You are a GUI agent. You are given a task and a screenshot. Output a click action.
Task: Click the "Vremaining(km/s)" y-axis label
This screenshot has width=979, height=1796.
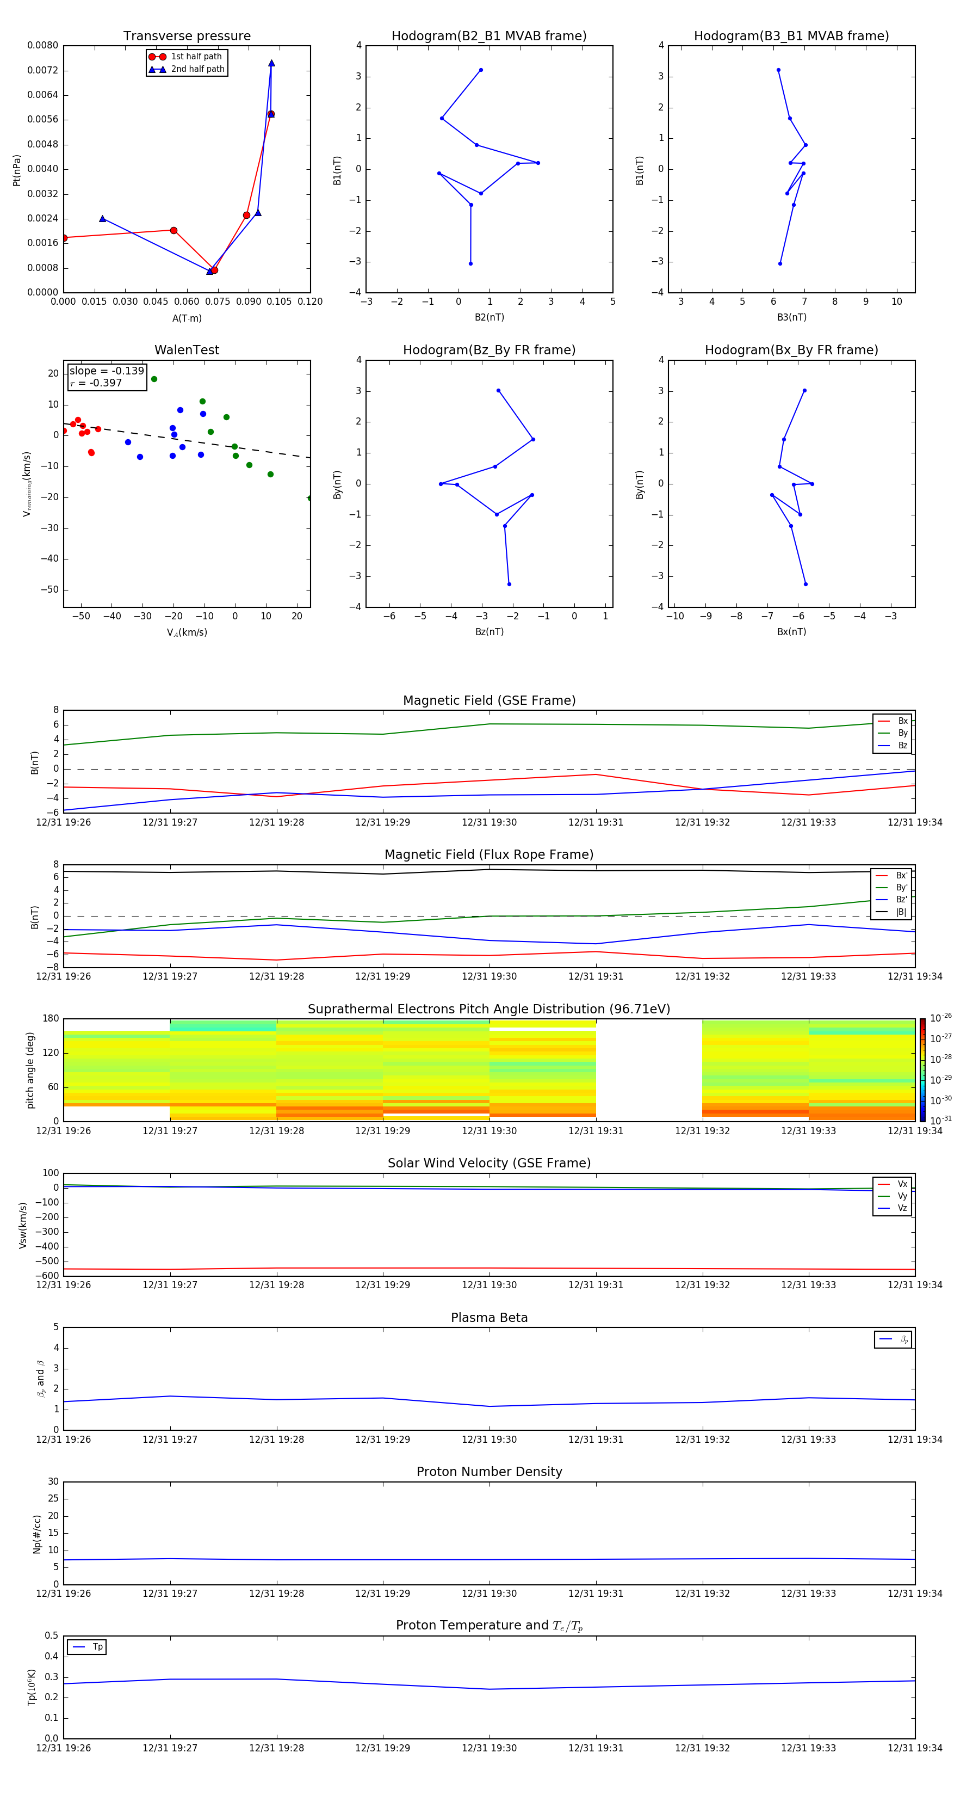pyautogui.click(x=27, y=484)
